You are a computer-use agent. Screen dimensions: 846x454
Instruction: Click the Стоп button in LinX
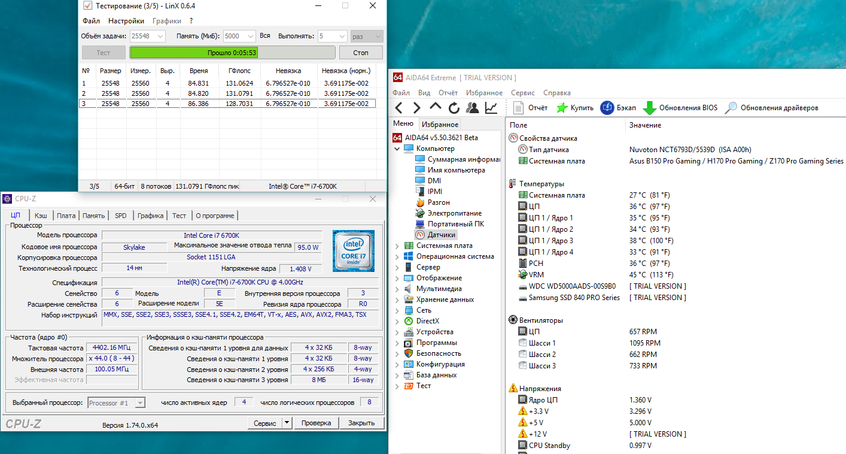click(361, 53)
